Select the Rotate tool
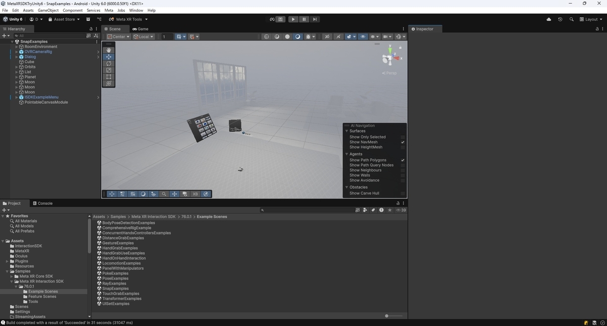 [x=109, y=64]
